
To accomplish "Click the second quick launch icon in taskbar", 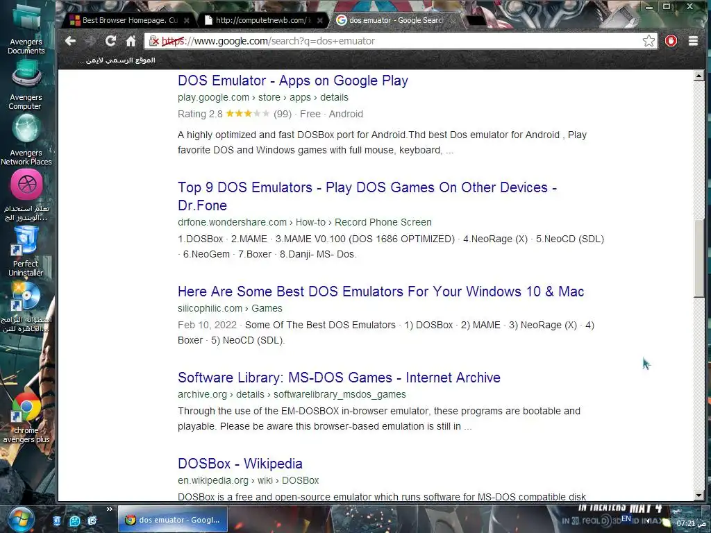I will pyautogui.click(x=75, y=521).
